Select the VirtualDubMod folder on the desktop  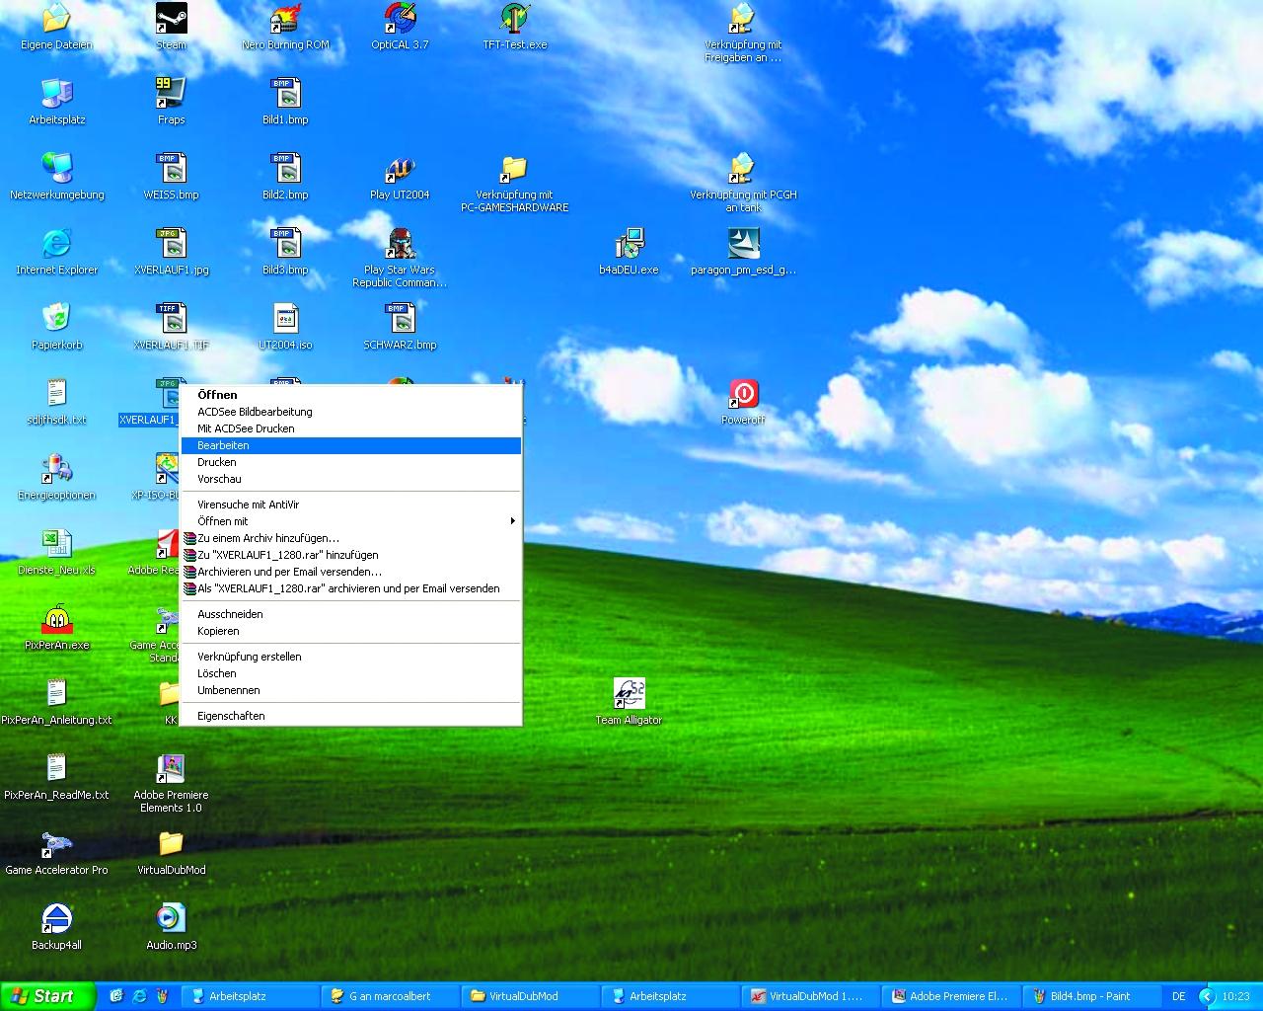click(171, 844)
